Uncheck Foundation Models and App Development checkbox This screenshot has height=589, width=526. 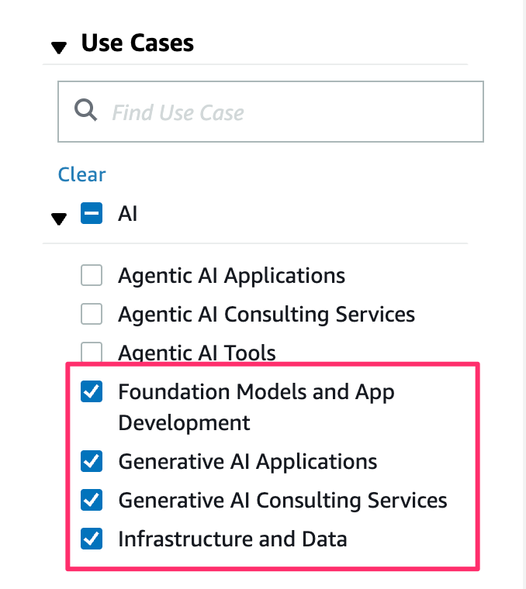(x=92, y=392)
